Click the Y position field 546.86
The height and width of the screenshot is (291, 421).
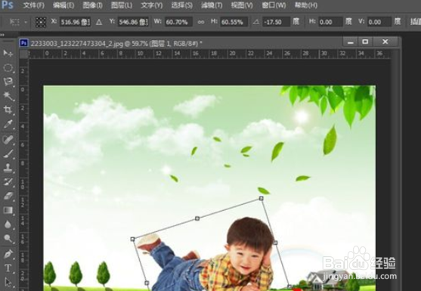(x=133, y=22)
